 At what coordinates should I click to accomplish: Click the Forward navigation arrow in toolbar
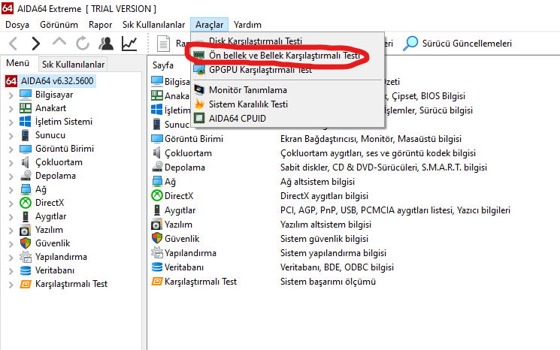tap(36, 44)
